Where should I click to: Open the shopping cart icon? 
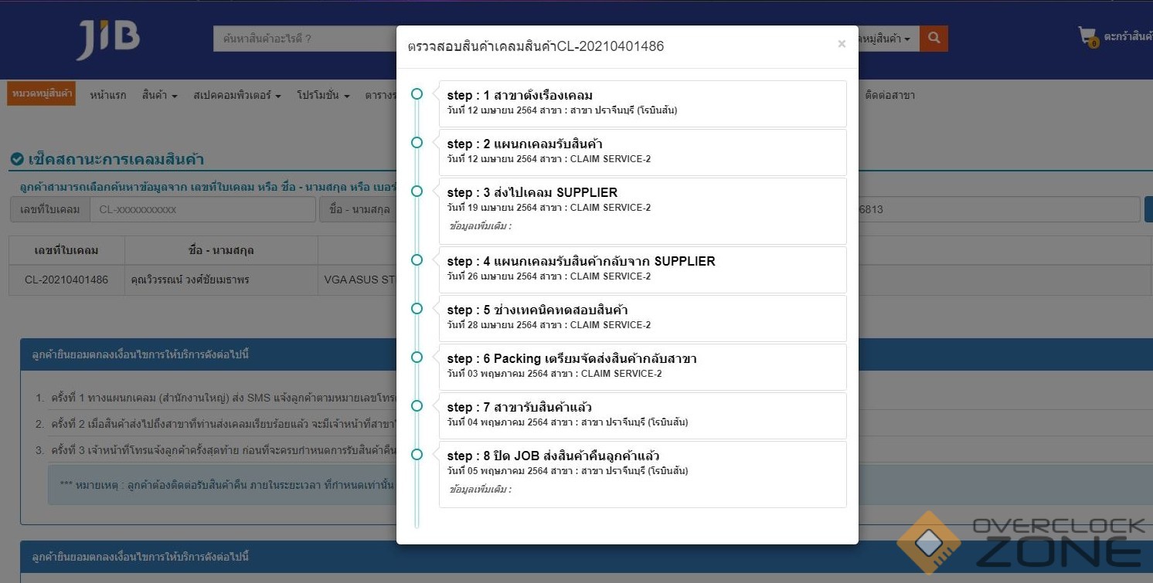[x=1088, y=36]
